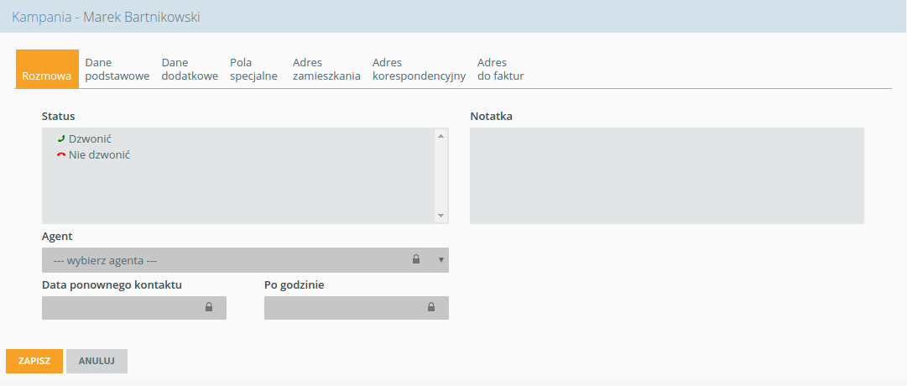Viewport: 907px width, 386px height.
Task: Click lock icon in Data ponownego kontaktu field
Action: pyautogui.click(x=209, y=307)
